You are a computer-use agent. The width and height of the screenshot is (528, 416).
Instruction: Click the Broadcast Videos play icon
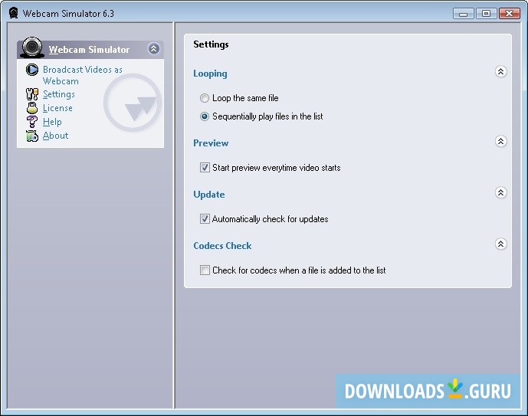32,70
